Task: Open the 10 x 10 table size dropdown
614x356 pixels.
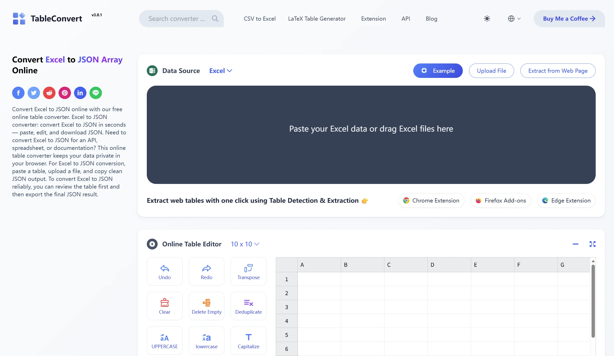Action: 245,244
